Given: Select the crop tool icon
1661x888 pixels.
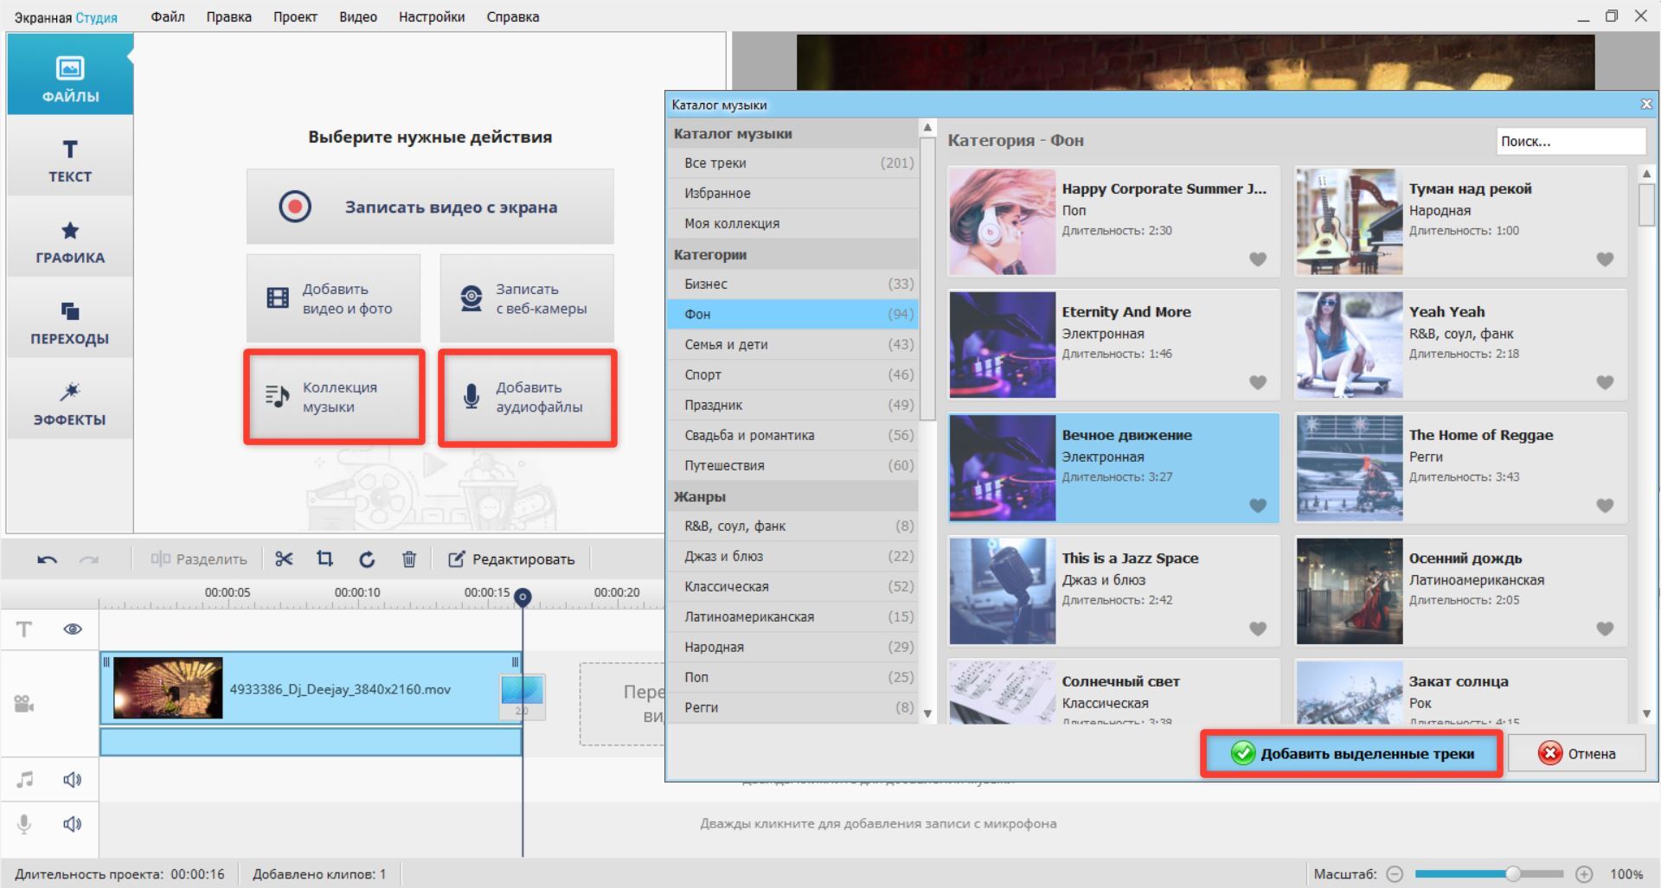Looking at the screenshot, I should [325, 559].
